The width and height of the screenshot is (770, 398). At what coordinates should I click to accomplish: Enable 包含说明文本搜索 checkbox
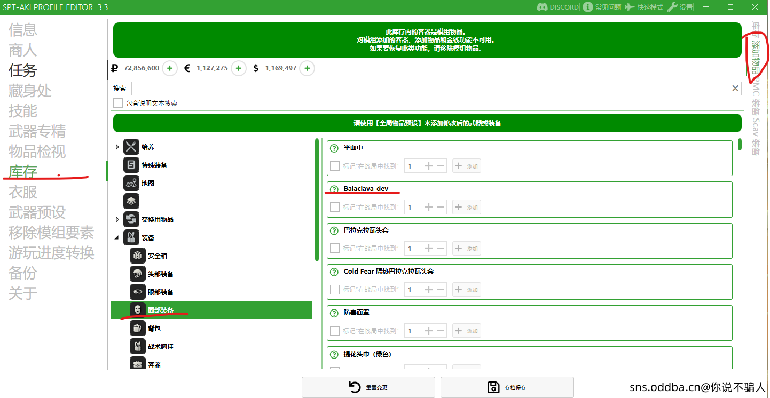tap(118, 103)
